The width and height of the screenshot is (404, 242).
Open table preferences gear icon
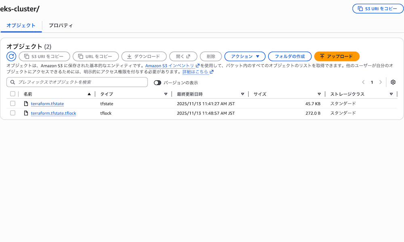[x=393, y=82]
